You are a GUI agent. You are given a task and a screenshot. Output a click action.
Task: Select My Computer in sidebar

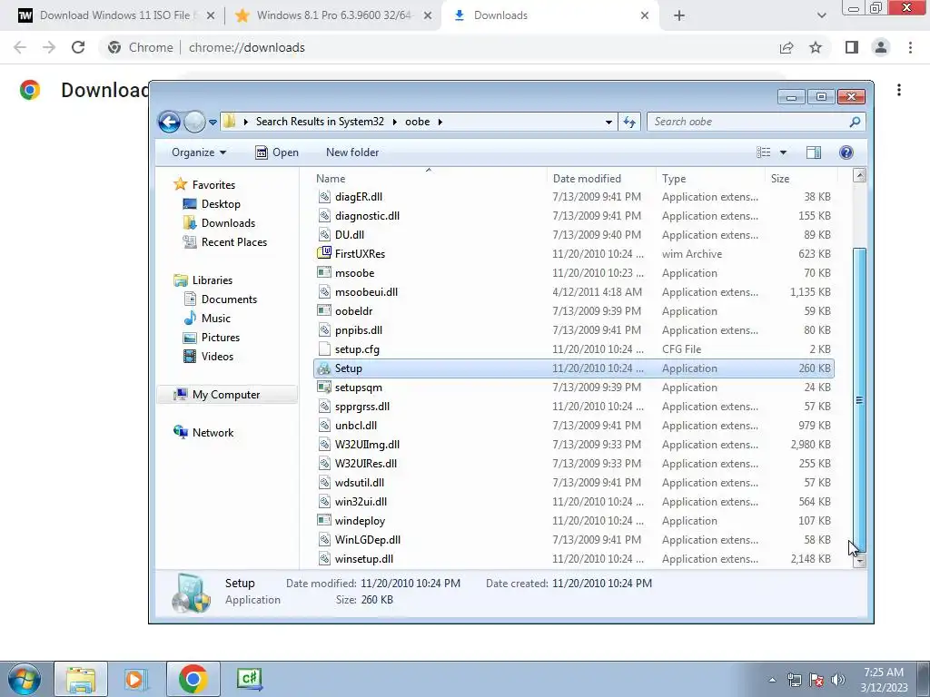(x=226, y=395)
